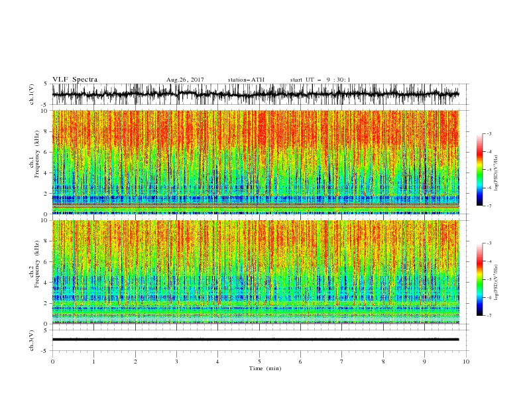Click the '9' tick label on Time axis
525x406 pixels.
(424, 362)
